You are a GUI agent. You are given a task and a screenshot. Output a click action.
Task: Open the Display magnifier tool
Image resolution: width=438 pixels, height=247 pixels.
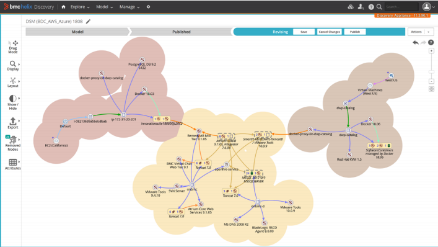13,65
